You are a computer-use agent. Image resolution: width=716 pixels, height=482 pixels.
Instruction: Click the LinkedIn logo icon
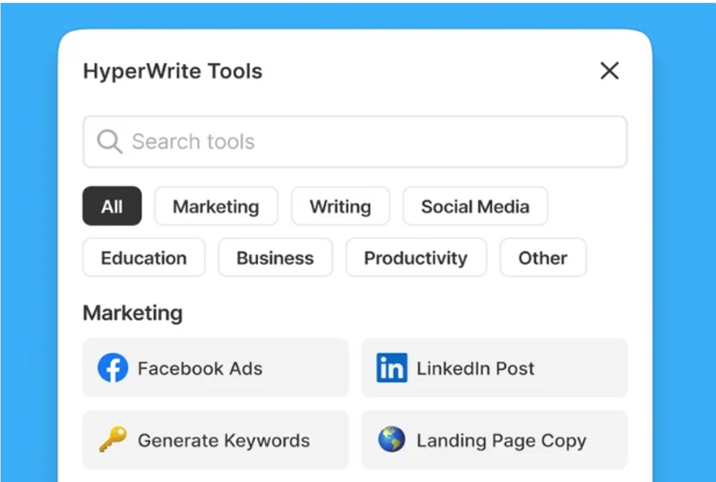392,368
